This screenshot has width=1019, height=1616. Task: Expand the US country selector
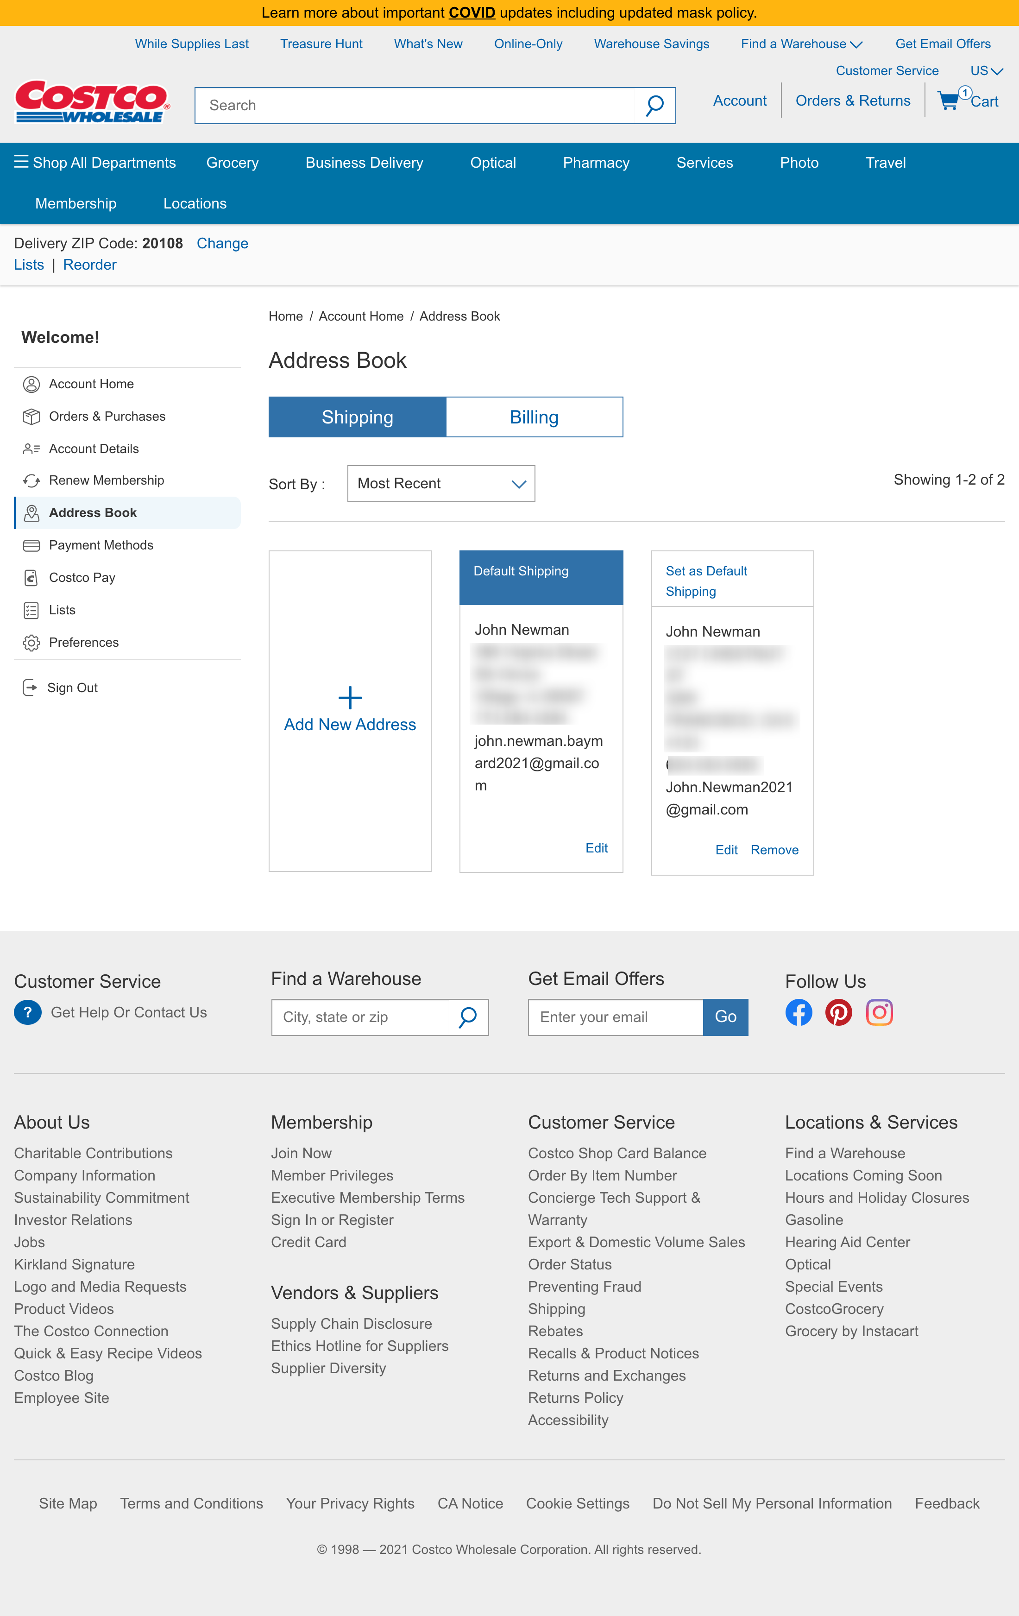click(986, 70)
